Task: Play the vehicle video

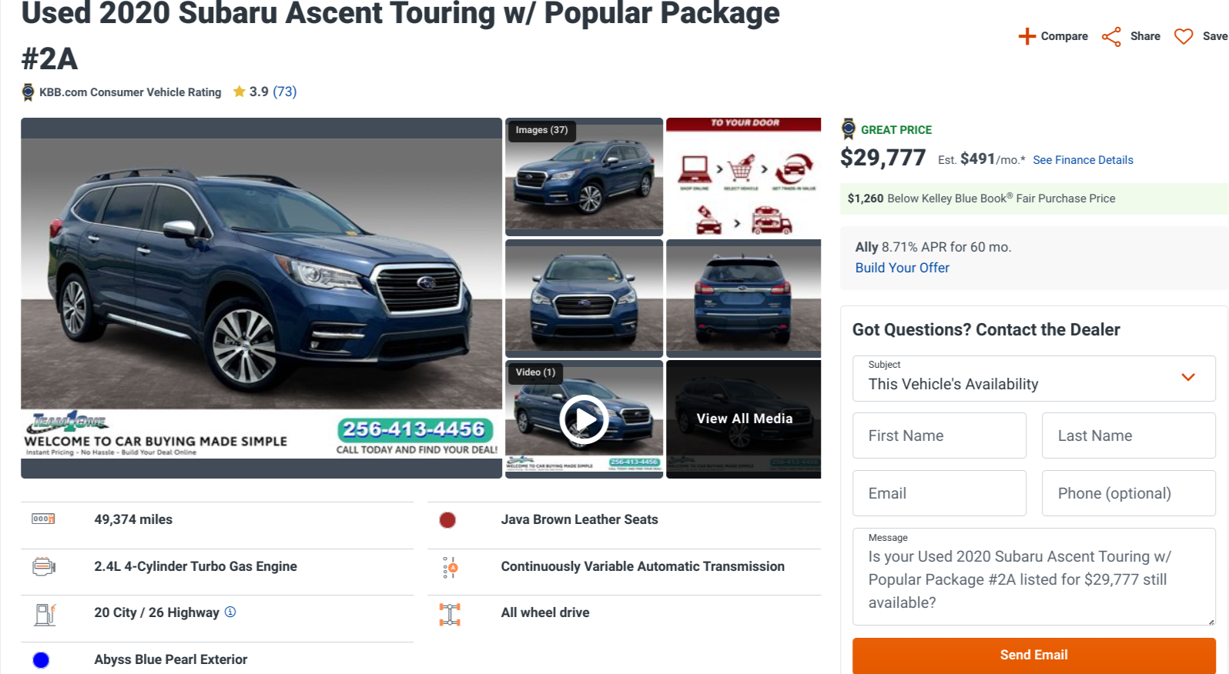Action: tap(584, 419)
